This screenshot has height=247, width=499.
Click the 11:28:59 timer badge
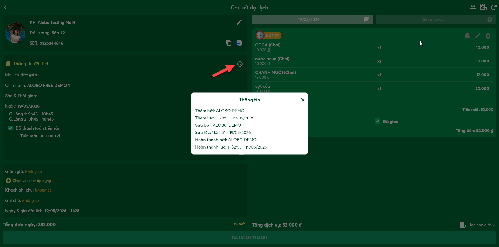(268, 36)
